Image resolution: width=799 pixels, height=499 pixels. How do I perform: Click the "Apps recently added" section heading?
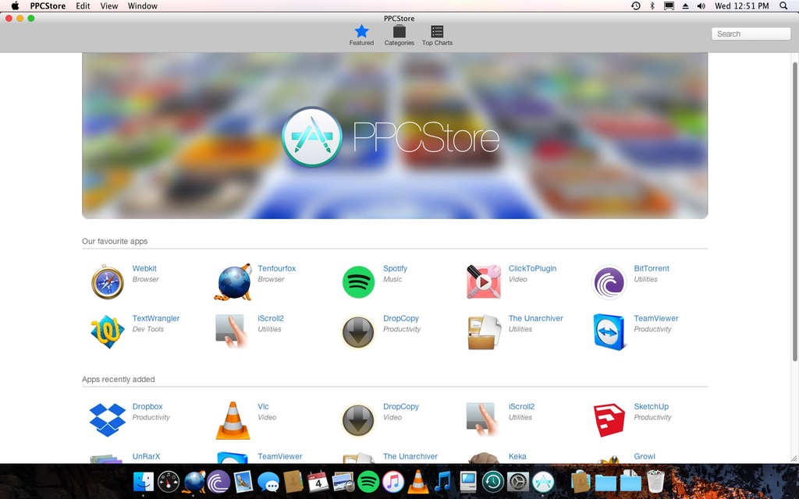119,380
